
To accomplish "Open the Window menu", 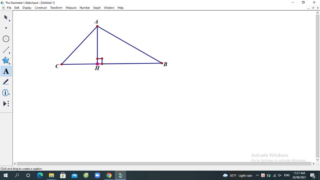I will click(x=109, y=8).
